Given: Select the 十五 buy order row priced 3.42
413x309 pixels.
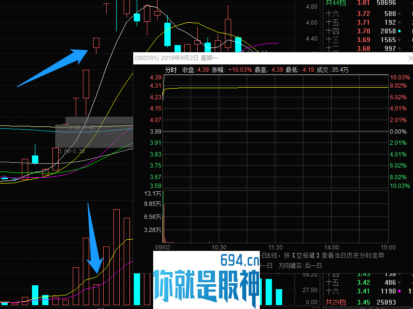Looking at the screenshot, I should (364, 282).
